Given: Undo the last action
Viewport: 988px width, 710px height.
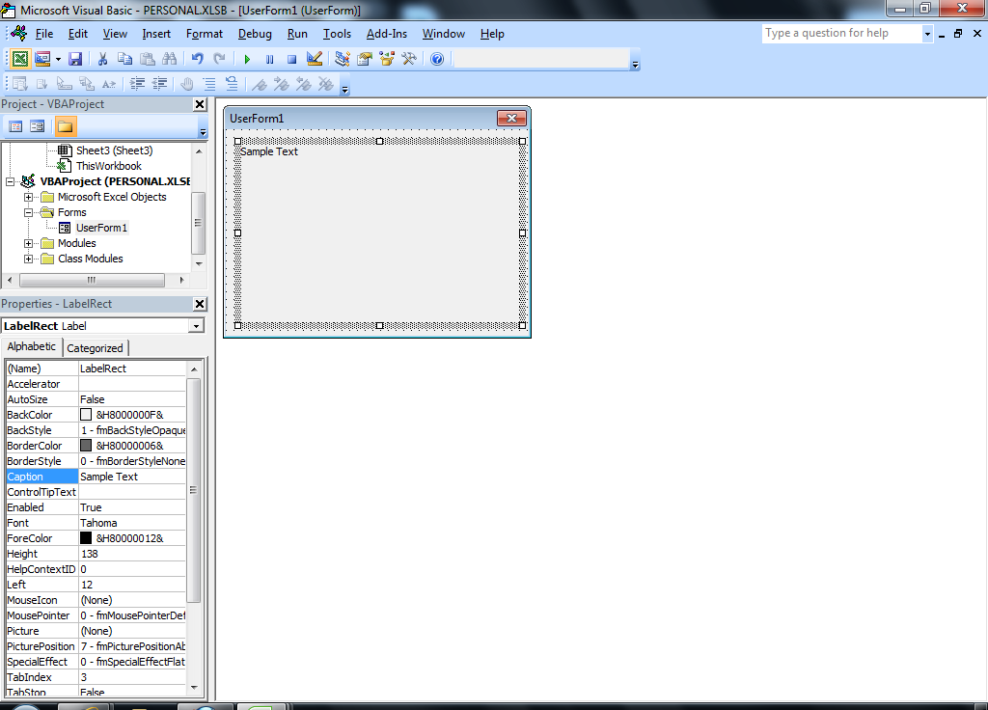Looking at the screenshot, I should click(x=197, y=59).
